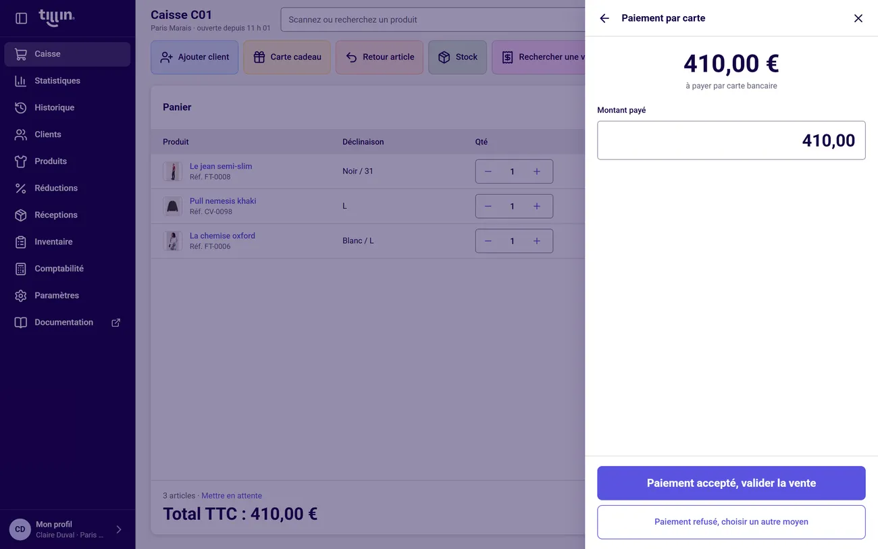Open the Pull nemesis khaki product link
878x549 pixels.
(223, 201)
